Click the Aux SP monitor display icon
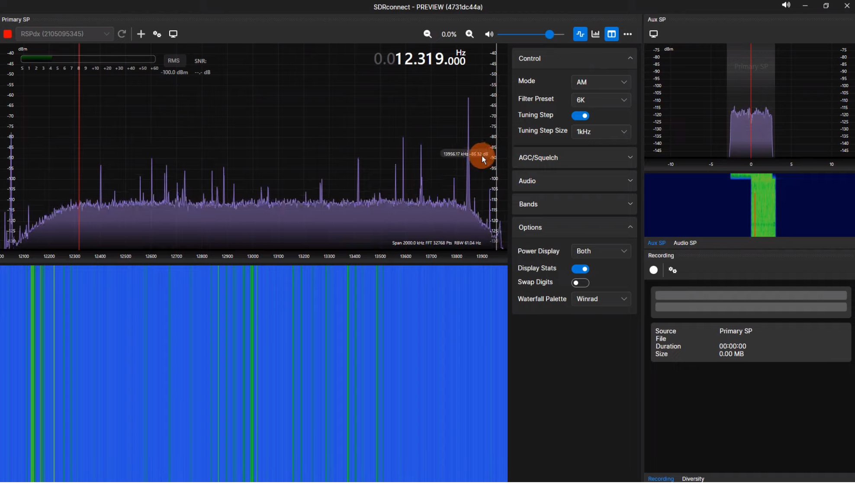The height and width of the screenshot is (483, 855). pos(653,34)
